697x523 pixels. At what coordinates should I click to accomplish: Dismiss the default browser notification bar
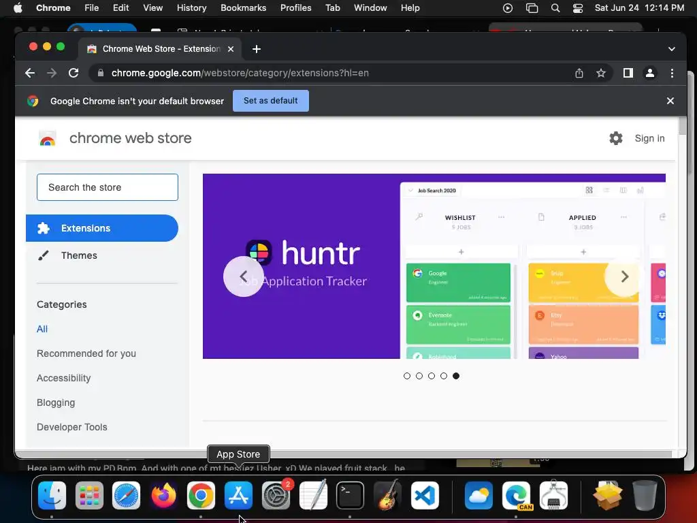(x=670, y=101)
